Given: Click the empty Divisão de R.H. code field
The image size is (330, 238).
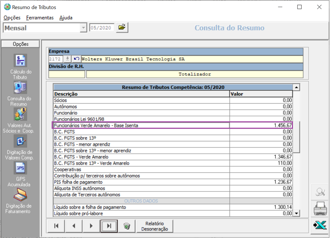Looking at the screenshot, I should 67,74.
